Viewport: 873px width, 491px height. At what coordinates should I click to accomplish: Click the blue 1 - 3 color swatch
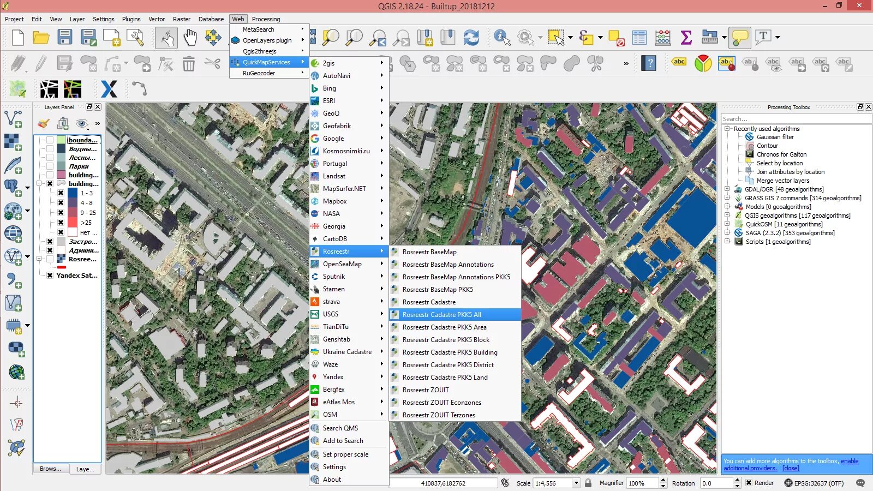click(x=72, y=193)
